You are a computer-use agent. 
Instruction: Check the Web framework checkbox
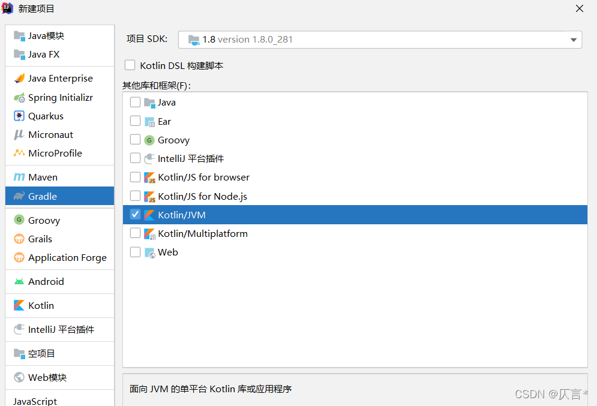(135, 252)
